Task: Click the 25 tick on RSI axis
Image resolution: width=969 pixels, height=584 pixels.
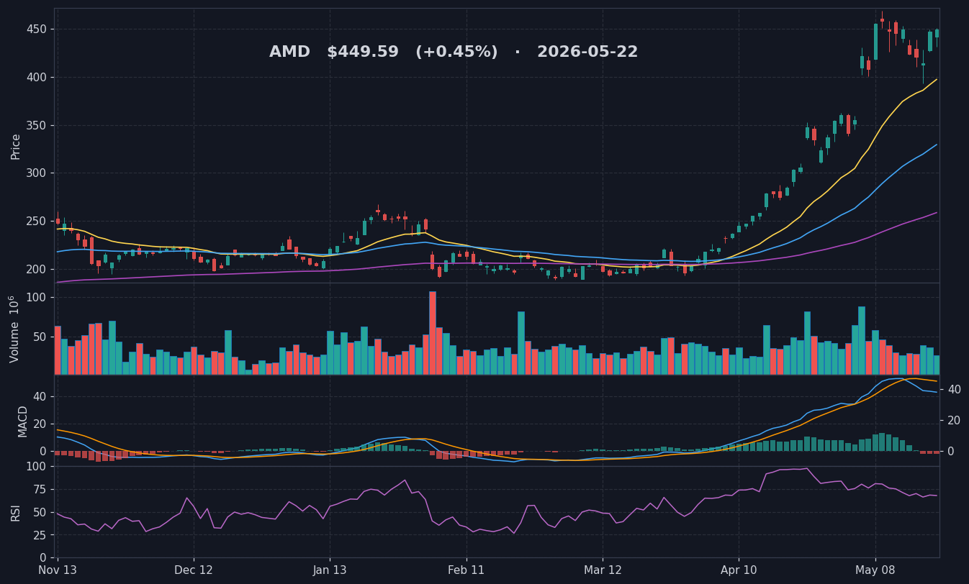Action: [x=40, y=535]
